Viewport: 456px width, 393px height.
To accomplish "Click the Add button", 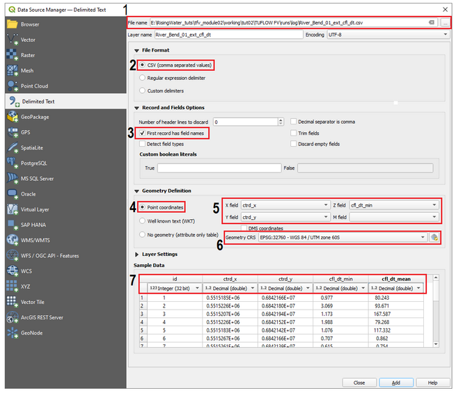I will [395, 383].
